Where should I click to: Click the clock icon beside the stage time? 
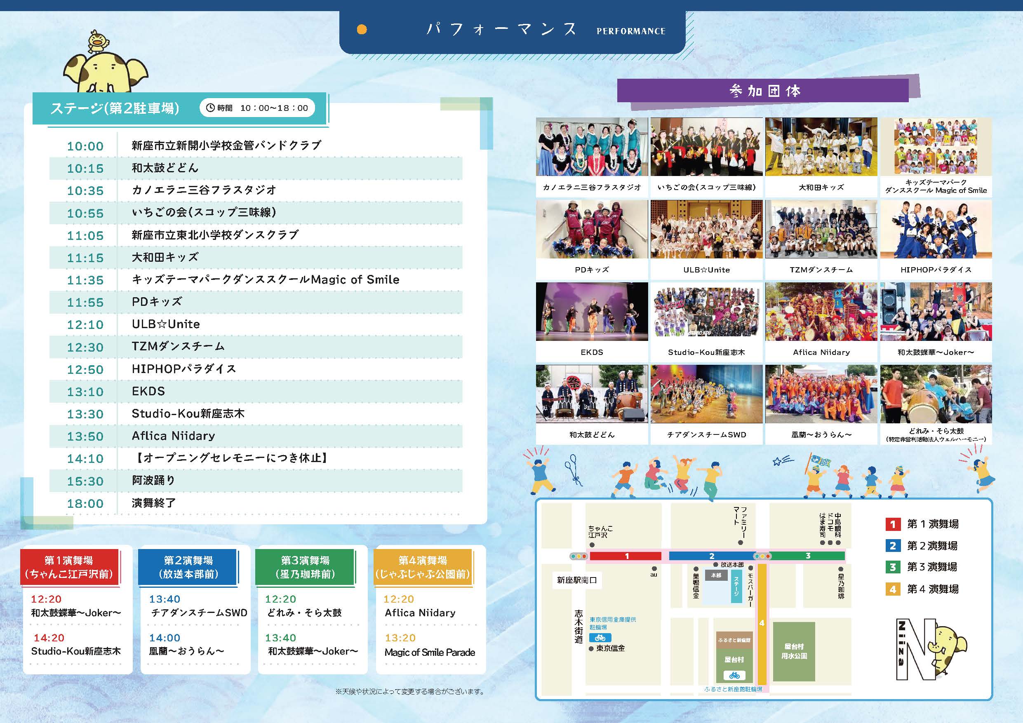pos(210,108)
